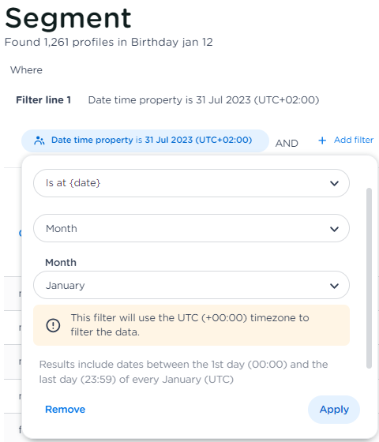Click the warning exclamation icon in timezone notice

pos(53,325)
